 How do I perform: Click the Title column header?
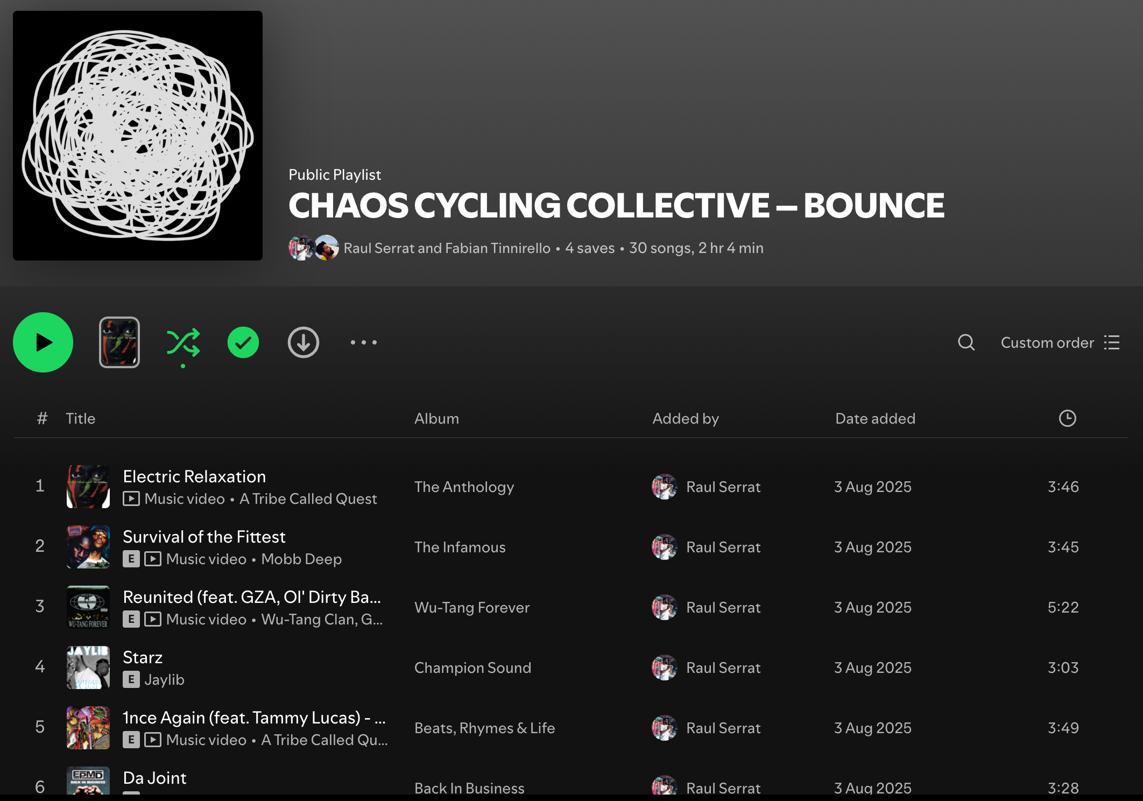tap(81, 418)
